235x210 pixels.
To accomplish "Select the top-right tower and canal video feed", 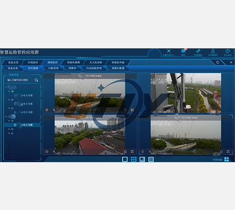I will pos(186,93).
